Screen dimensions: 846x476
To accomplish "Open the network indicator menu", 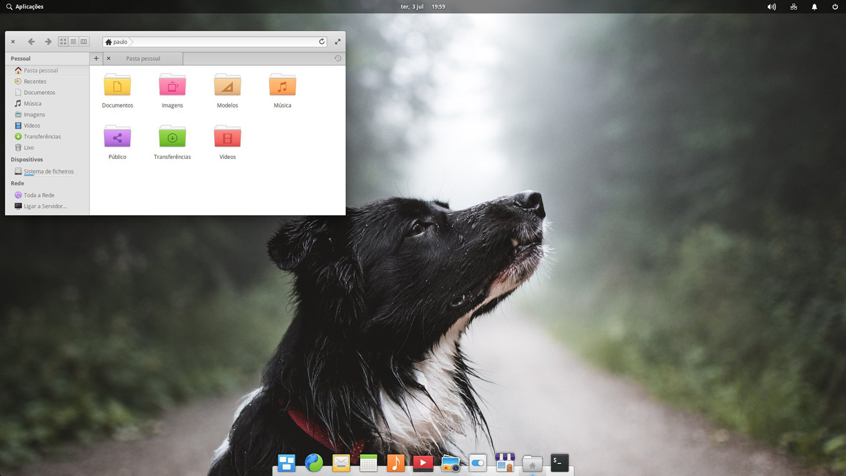I will (x=793, y=7).
